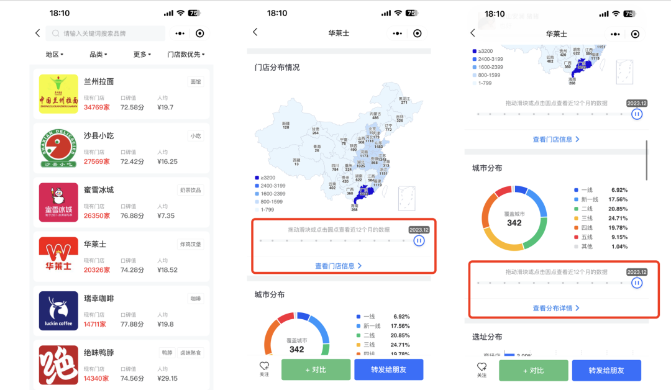This screenshot has width=671, height=390.
Task: Tap capsule close circle on right 华莱士 screen
Action: (x=635, y=34)
